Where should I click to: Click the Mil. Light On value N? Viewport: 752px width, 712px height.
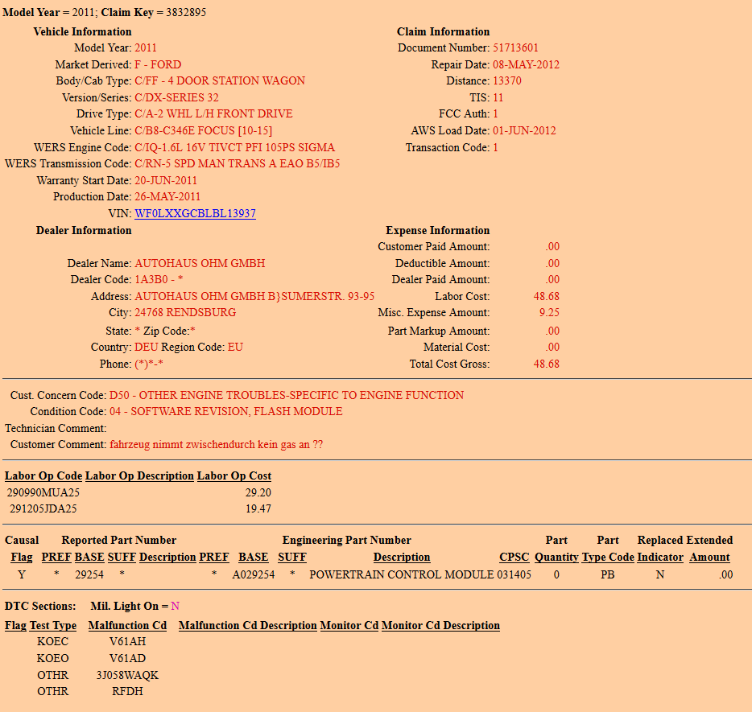click(x=176, y=606)
